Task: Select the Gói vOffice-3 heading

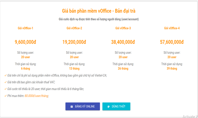Action: coord(123,28)
